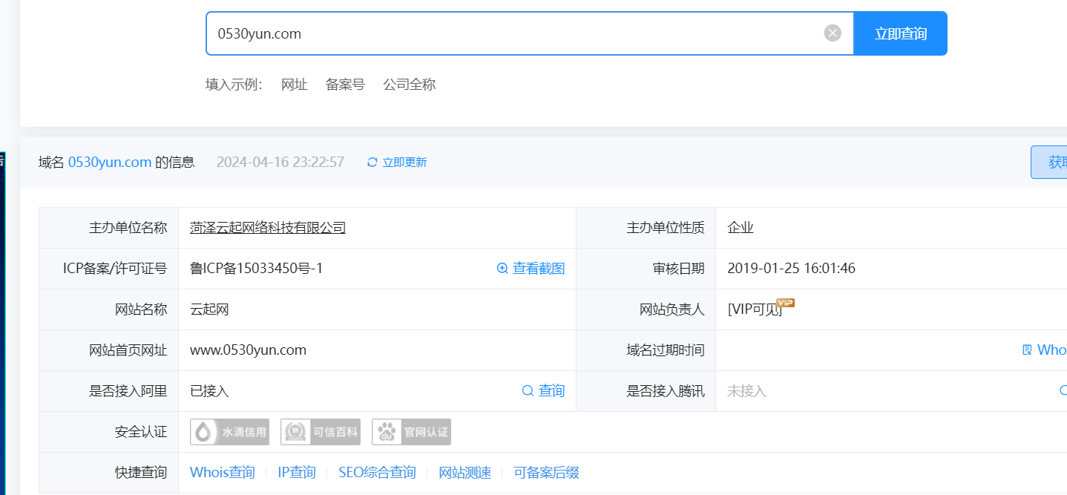Click the 水滴信用 certification badge
The height and width of the screenshot is (495, 1067).
[x=229, y=432]
